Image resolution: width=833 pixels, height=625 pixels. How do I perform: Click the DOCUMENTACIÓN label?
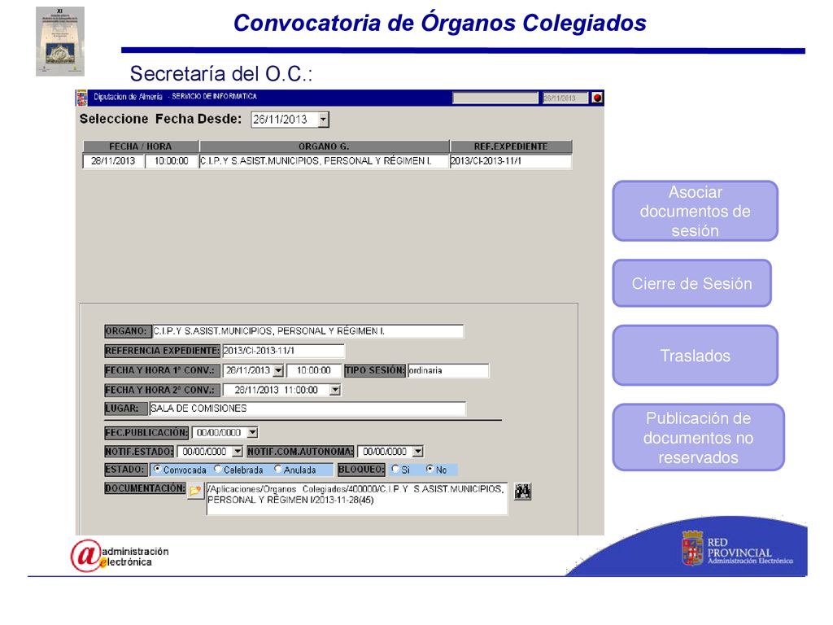click(x=145, y=488)
